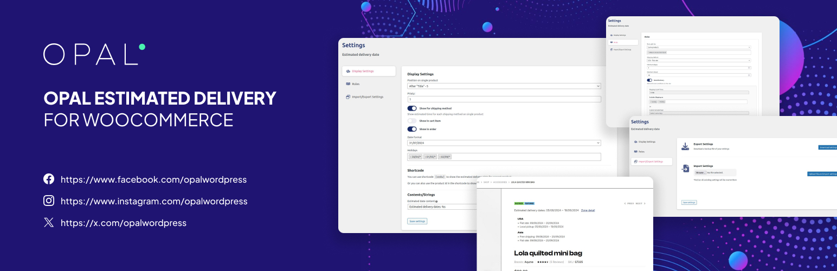This screenshot has width=837, height=271.
Task: Toggle Show in order switch
Action: click(412, 129)
